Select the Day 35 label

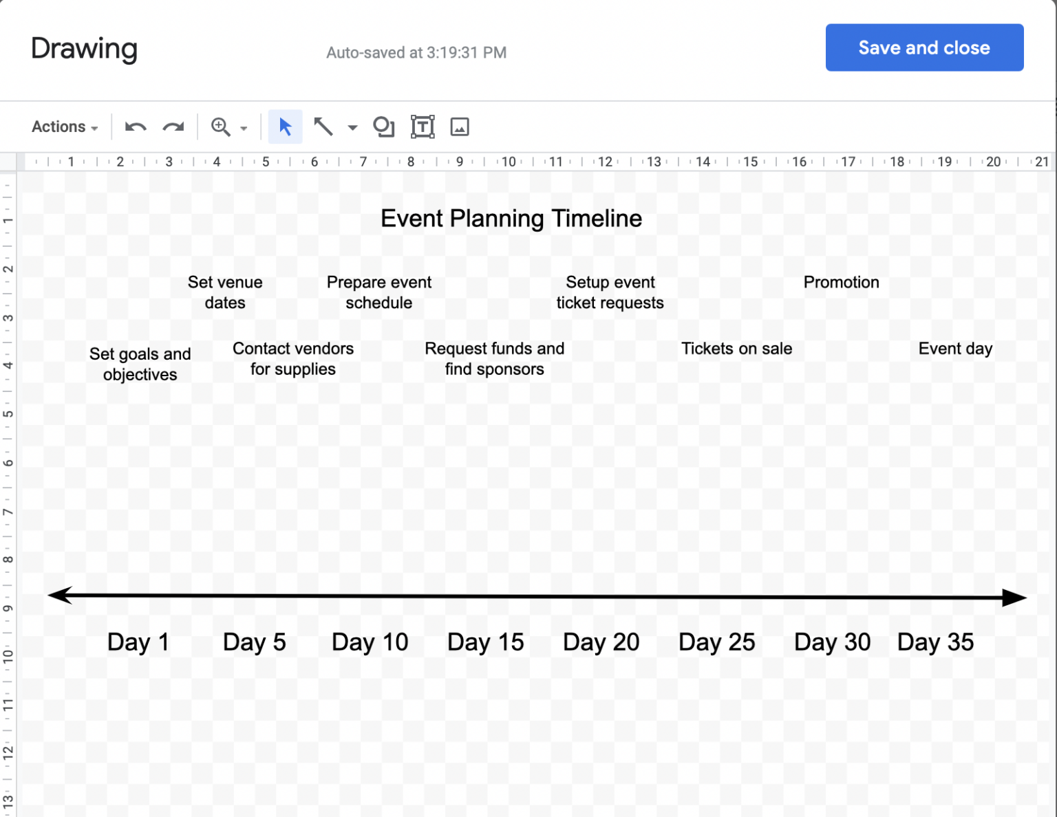[935, 642]
